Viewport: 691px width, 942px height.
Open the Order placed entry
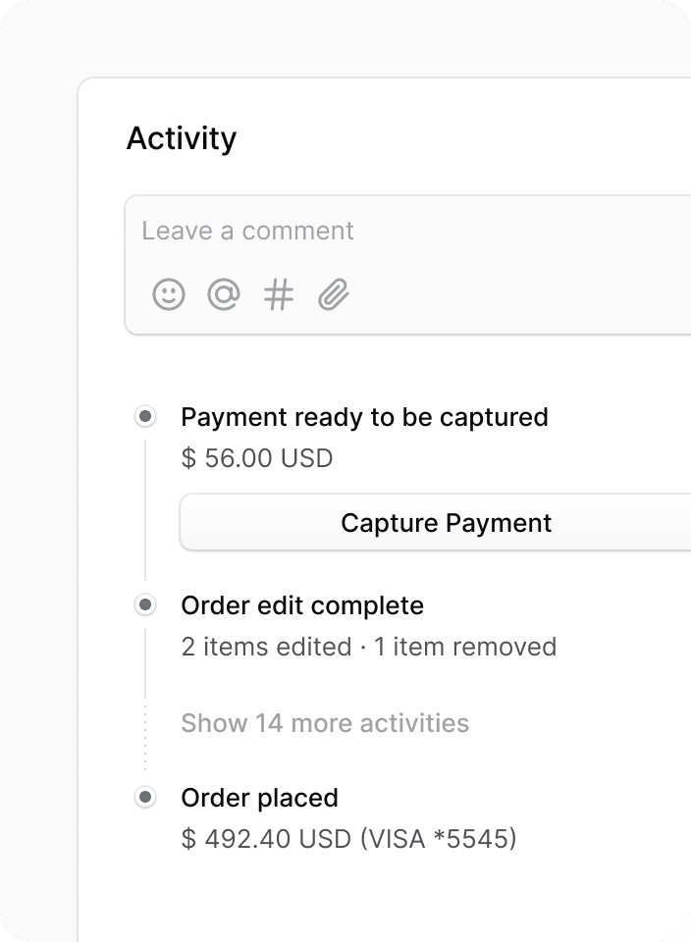(x=259, y=799)
